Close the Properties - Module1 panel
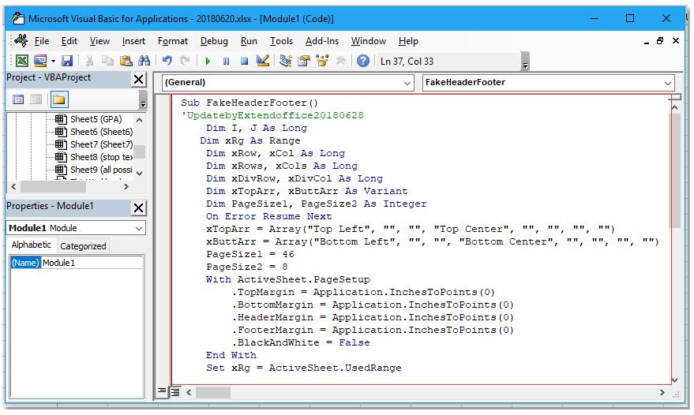 tap(138, 207)
